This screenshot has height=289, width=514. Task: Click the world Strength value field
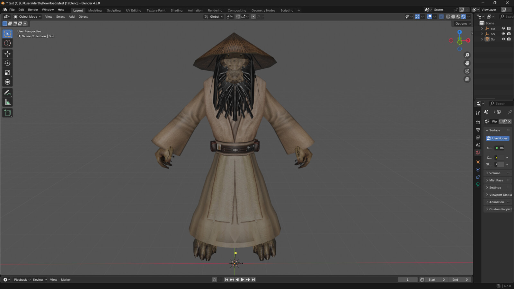(x=500, y=164)
